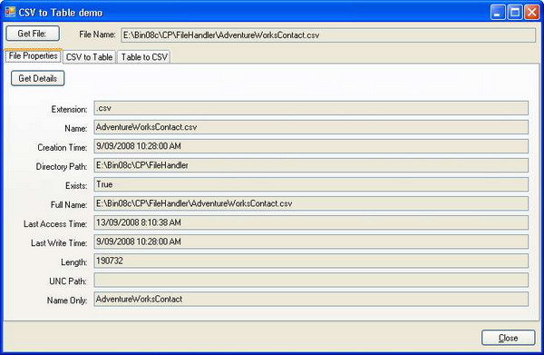The image size is (544, 355).
Task: Close the window via the red X
Action: pyautogui.click(x=531, y=12)
